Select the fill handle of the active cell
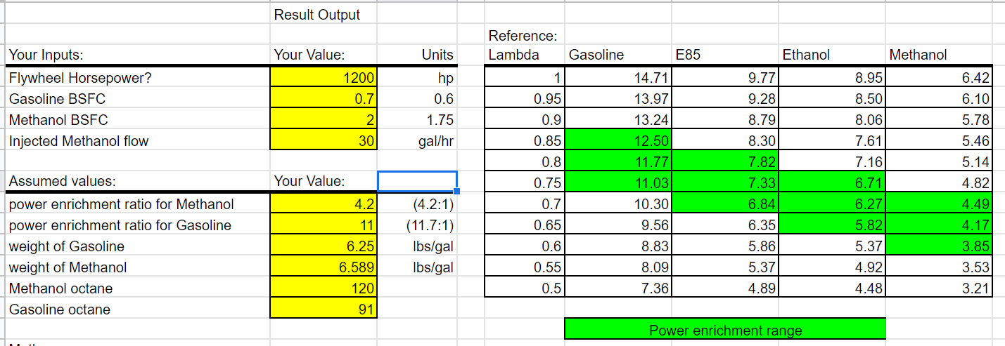This screenshot has width=1005, height=346. click(x=457, y=191)
